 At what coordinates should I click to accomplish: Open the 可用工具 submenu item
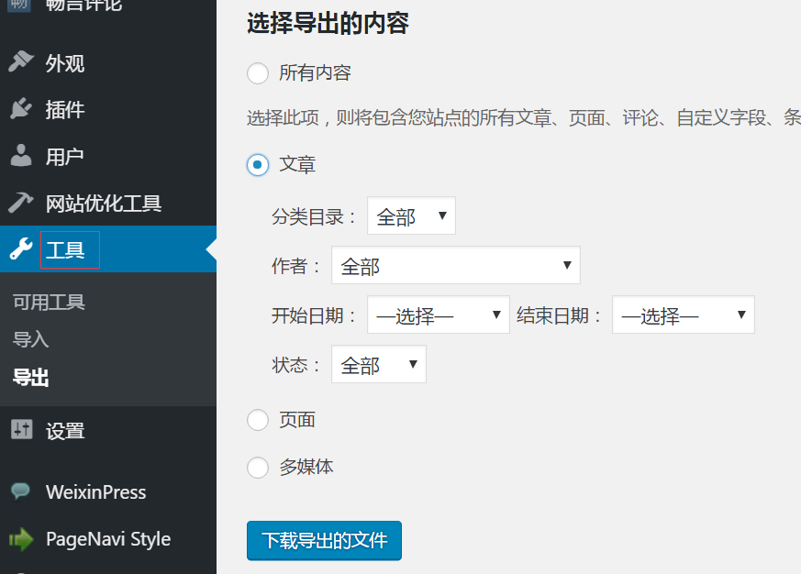coord(49,303)
